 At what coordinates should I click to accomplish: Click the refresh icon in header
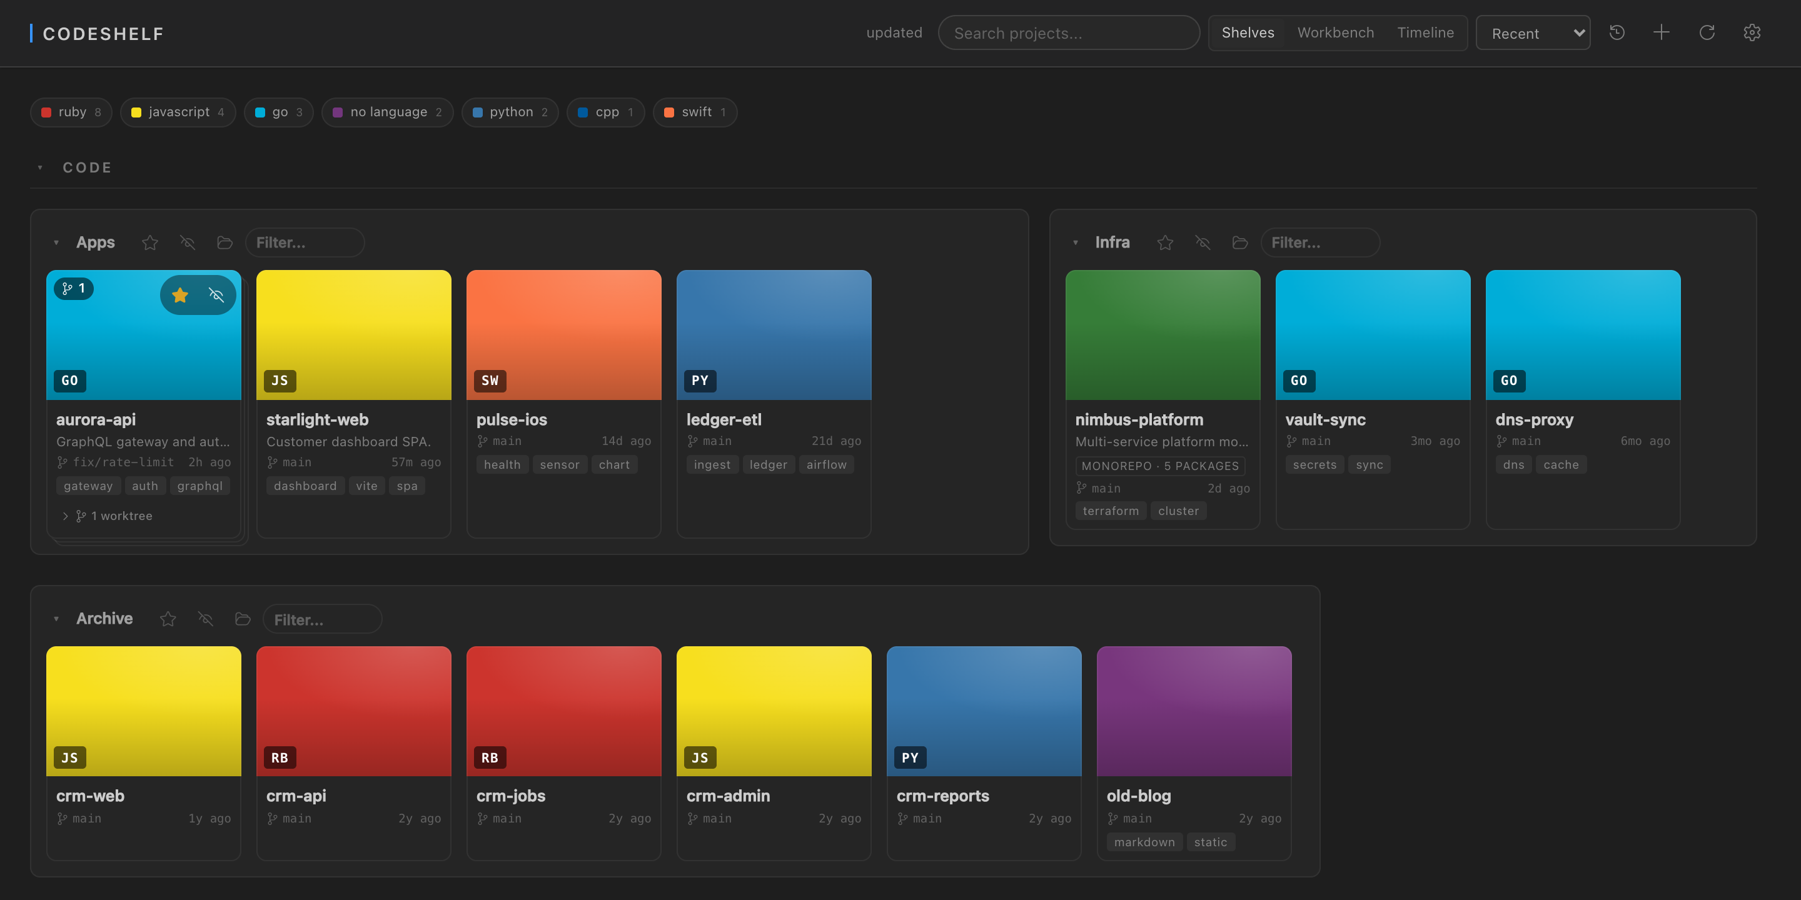(1707, 33)
